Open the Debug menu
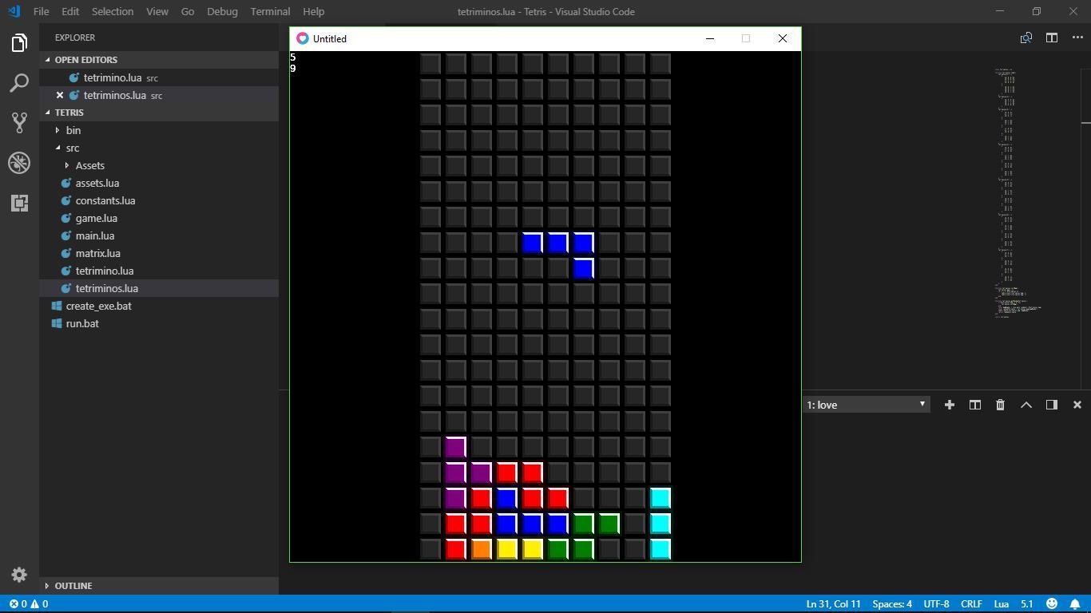Screen dimensions: 1091x613 tap(222, 11)
